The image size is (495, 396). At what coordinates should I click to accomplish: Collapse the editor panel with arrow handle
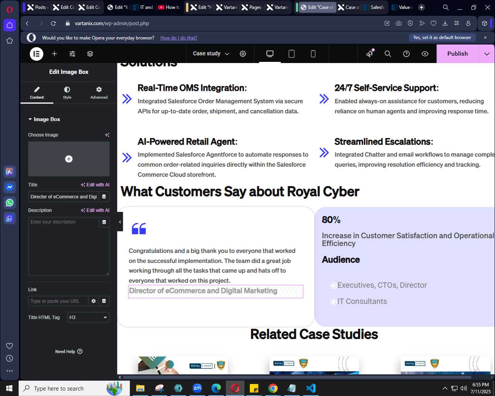pos(120,222)
